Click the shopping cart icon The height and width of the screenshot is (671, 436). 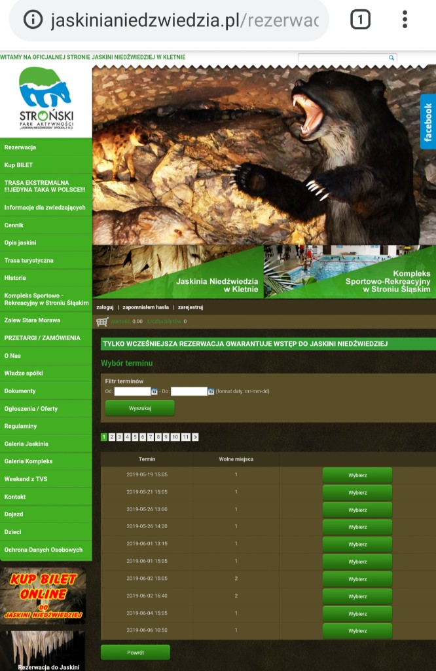[102, 322]
